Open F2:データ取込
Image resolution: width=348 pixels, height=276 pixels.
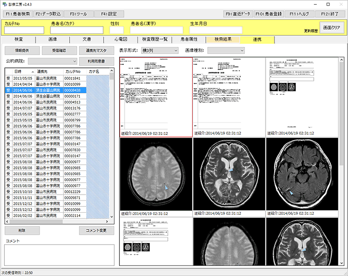[x=48, y=14]
